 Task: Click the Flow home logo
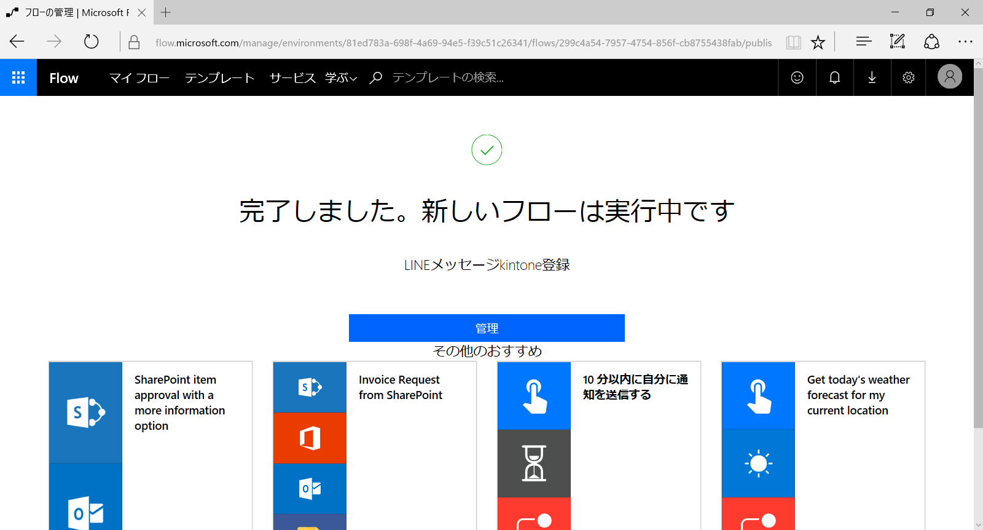64,78
